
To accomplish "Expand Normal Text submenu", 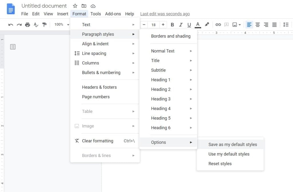I will click(x=168, y=51).
